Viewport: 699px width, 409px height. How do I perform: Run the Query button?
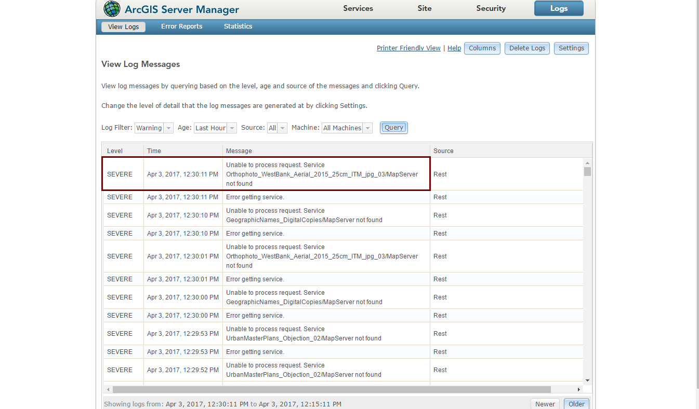coord(394,128)
